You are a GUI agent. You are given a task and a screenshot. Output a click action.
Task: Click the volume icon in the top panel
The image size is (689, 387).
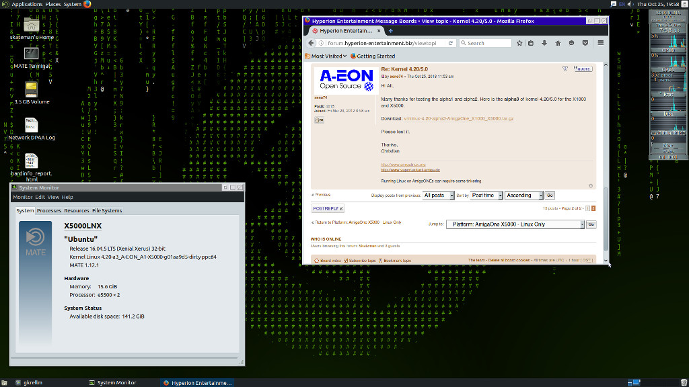tap(630, 4)
